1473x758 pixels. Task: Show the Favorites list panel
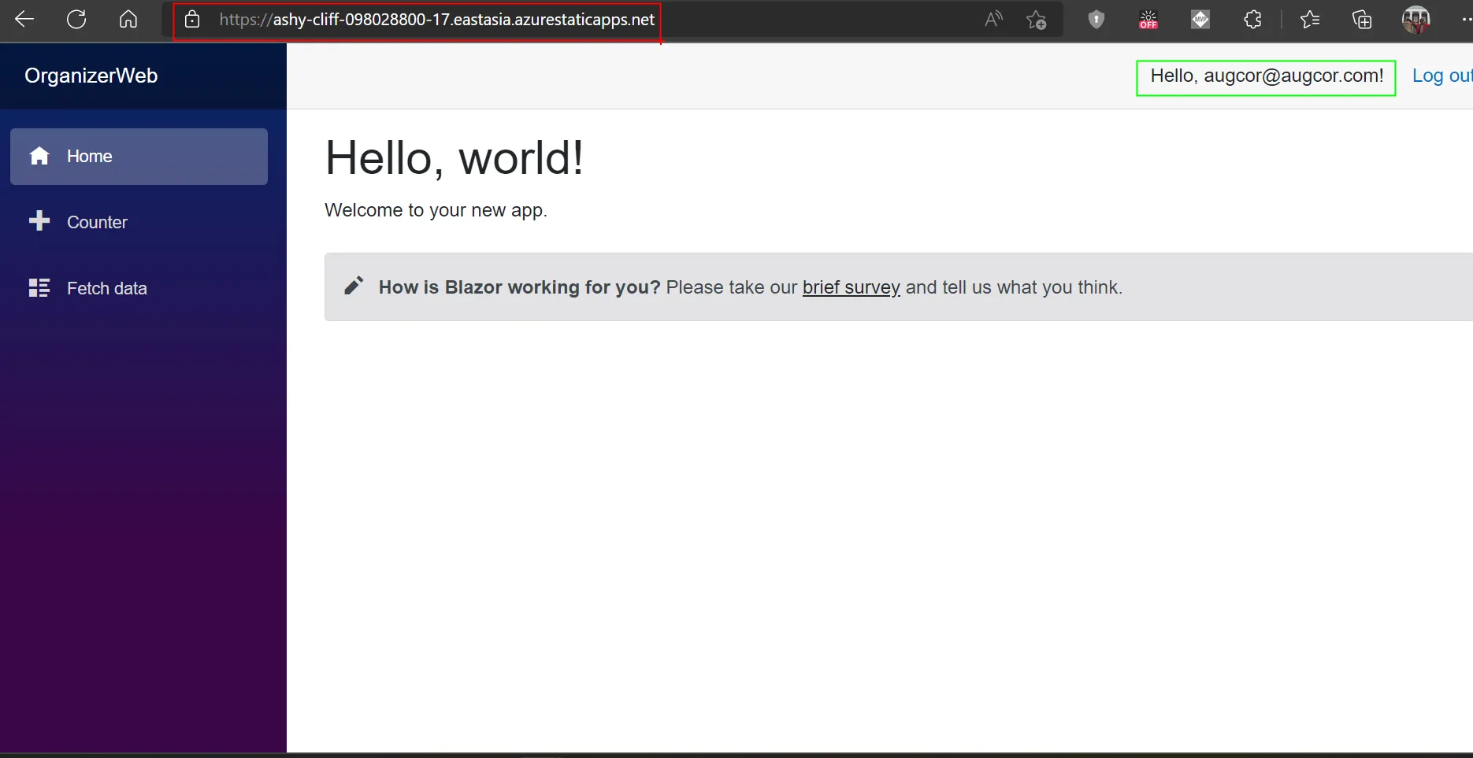point(1310,20)
